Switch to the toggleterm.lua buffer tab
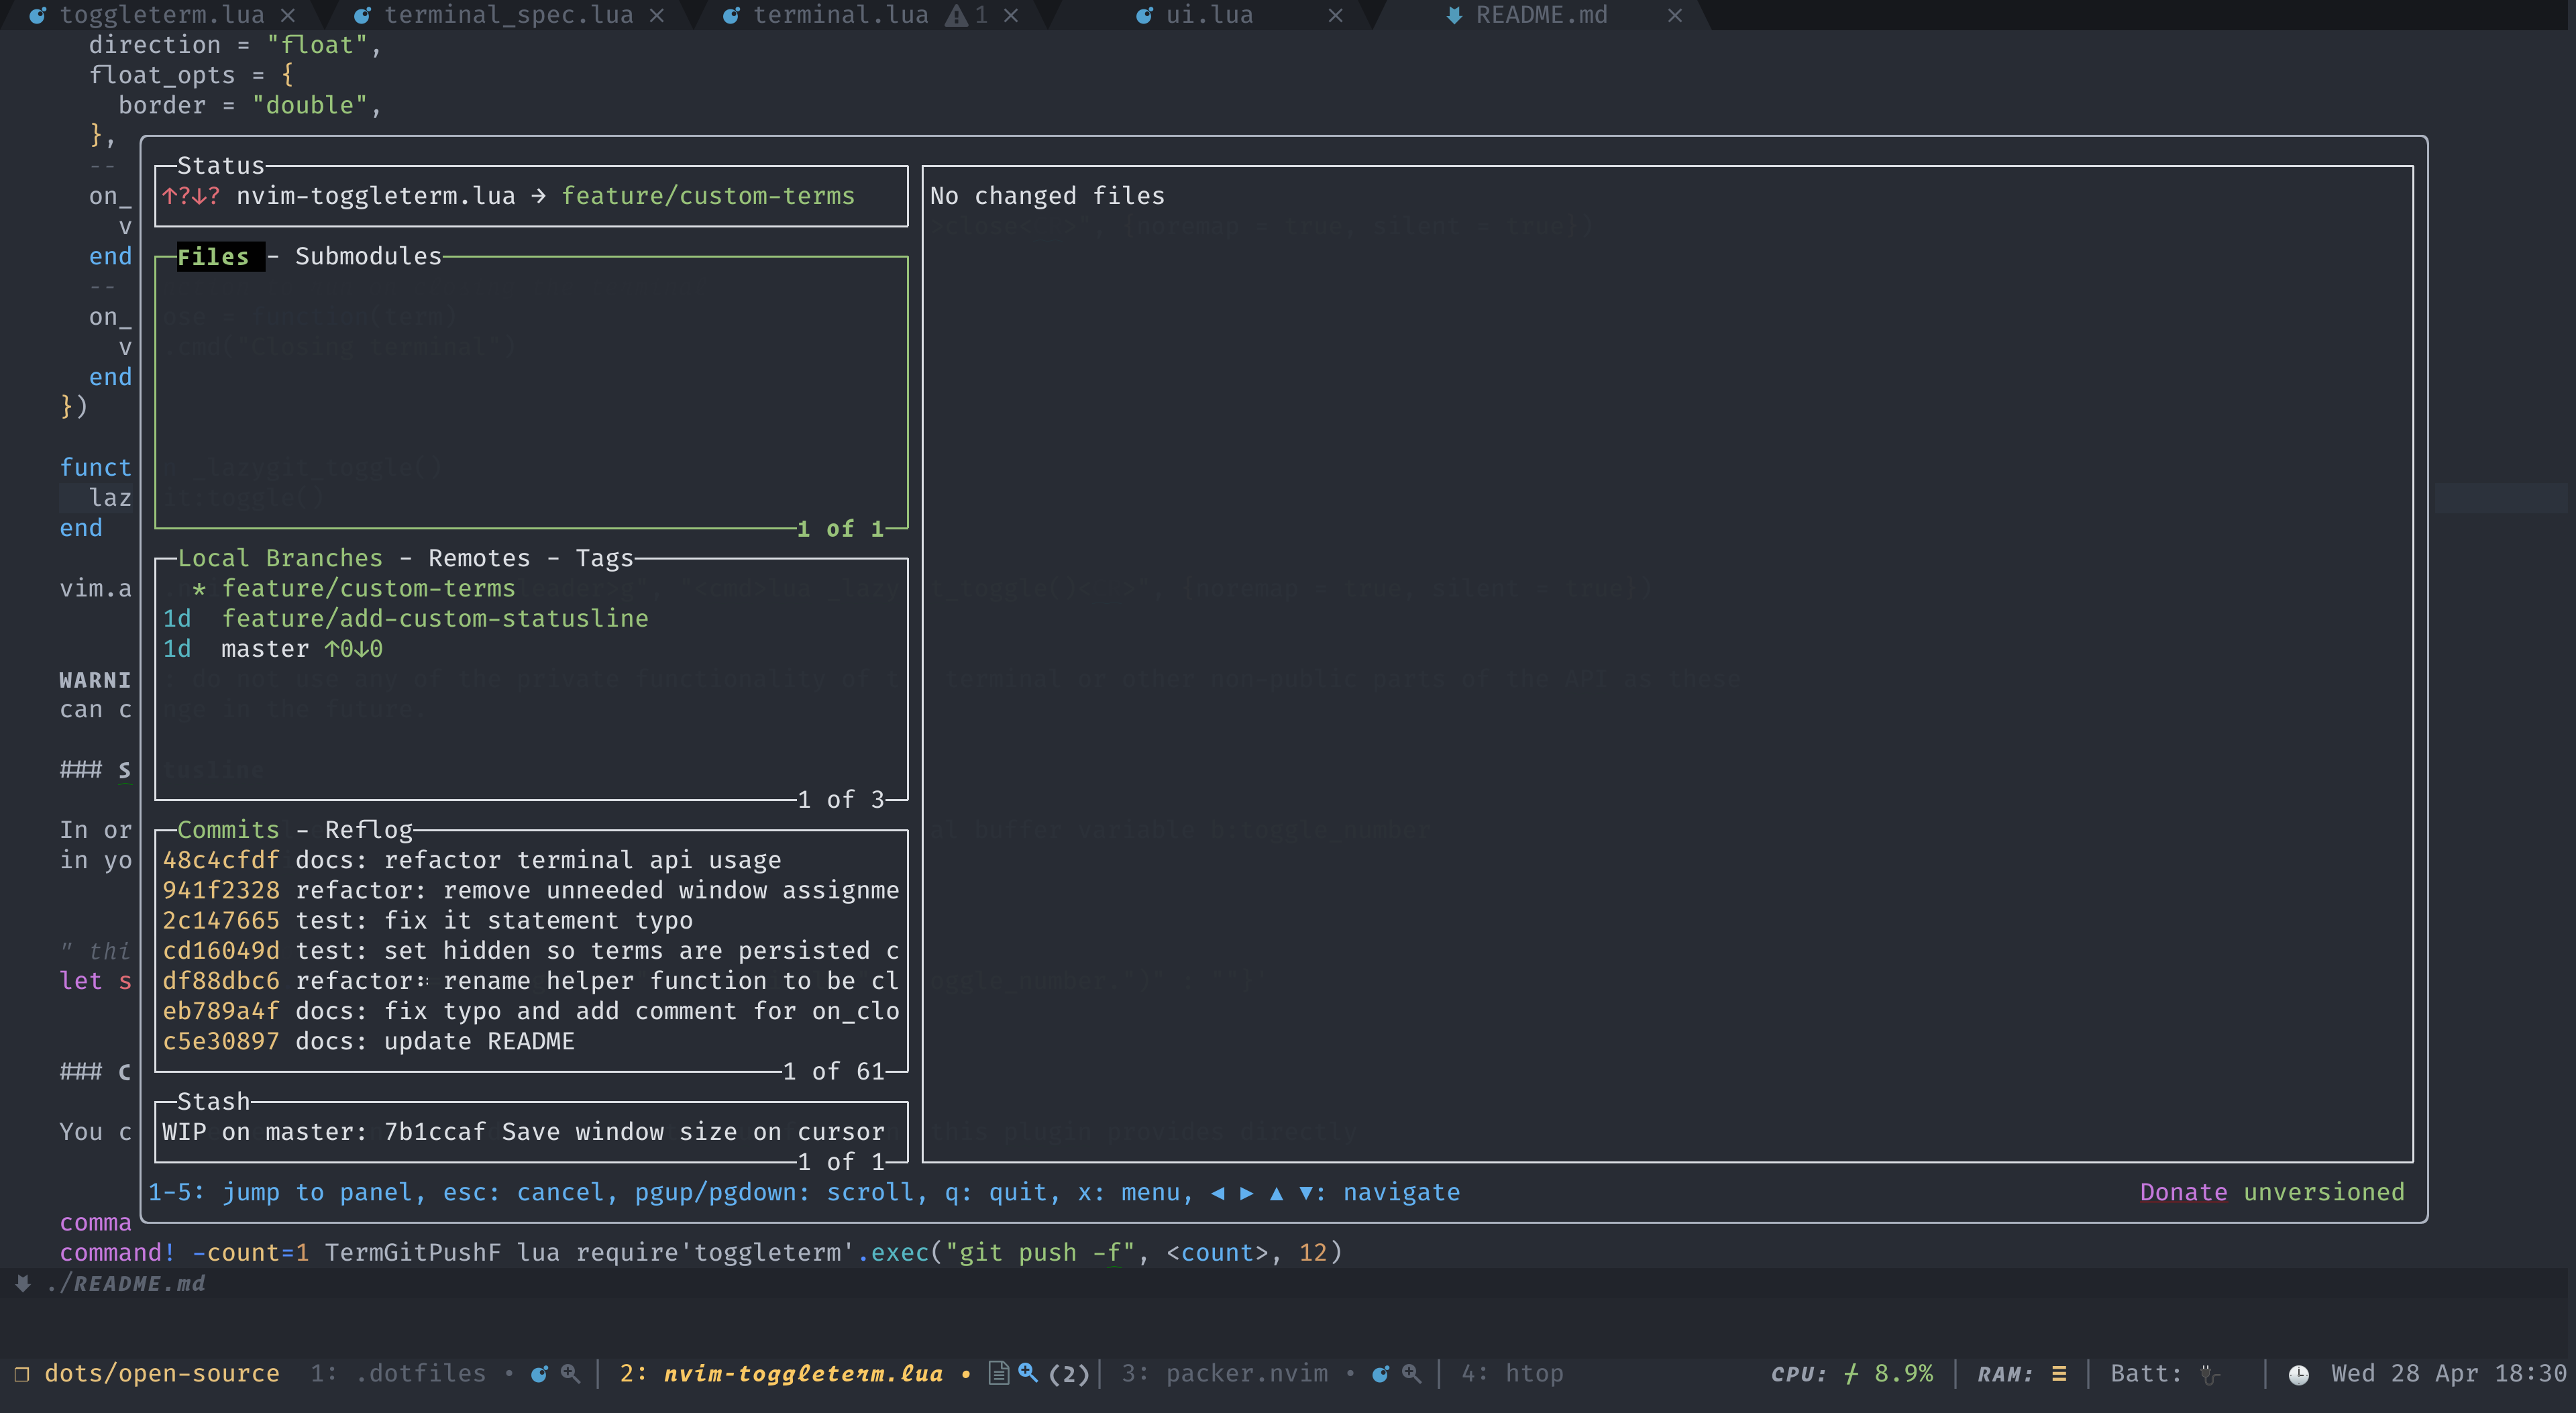The image size is (2576, 1413). click(162, 15)
